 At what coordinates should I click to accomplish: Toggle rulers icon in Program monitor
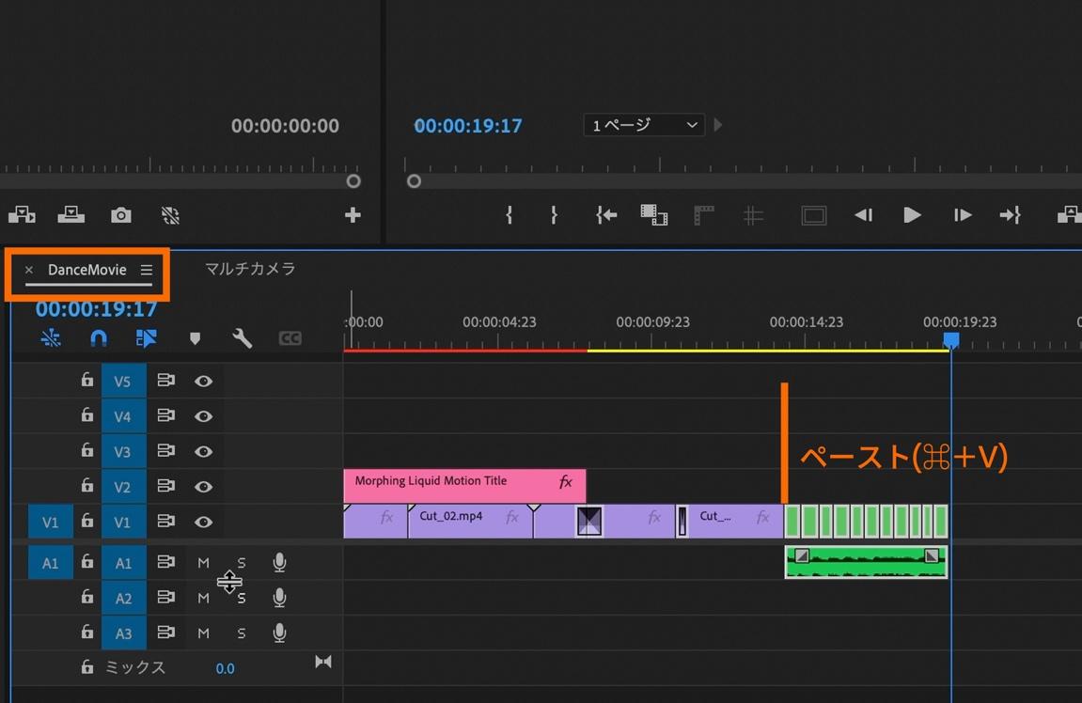click(703, 215)
